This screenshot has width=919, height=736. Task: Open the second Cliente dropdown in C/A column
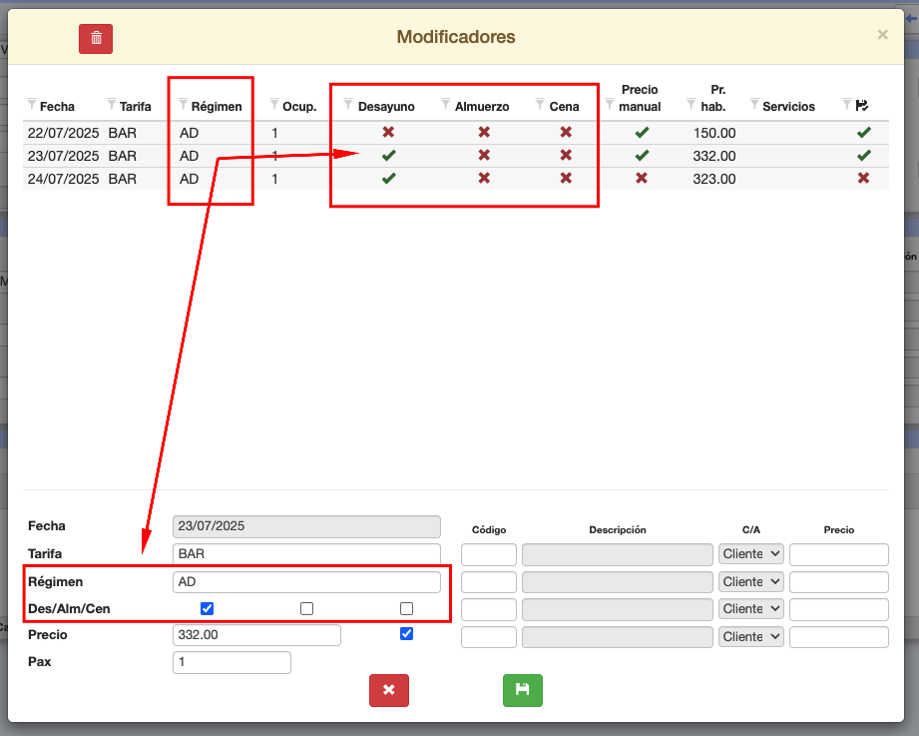(751, 582)
